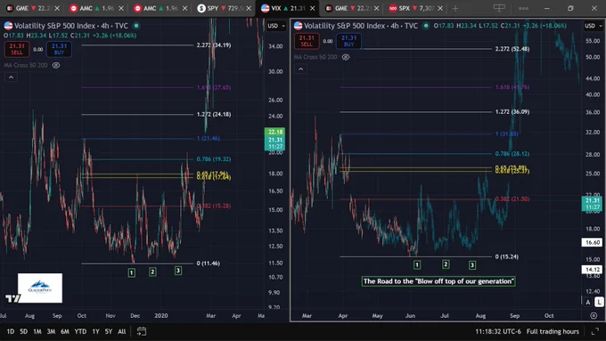Collapse the left chart indicator legend
The image size is (606, 341).
point(11,77)
